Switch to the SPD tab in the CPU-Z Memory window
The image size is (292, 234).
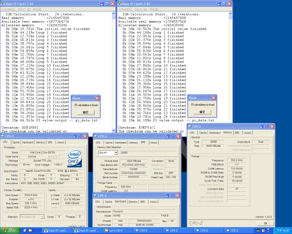(237, 133)
